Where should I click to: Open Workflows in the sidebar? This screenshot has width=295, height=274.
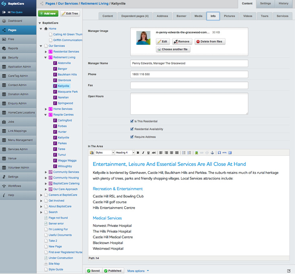tap(18, 186)
